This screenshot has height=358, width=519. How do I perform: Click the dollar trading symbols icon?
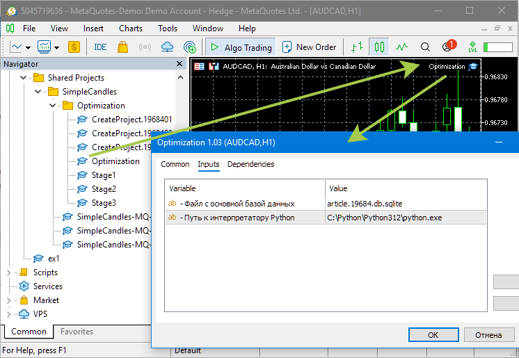(74, 47)
